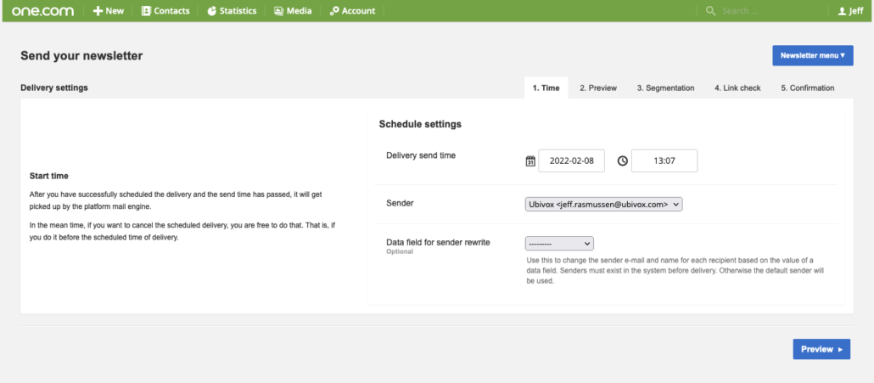Click the Jeff user profile icon
The width and height of the screenshot is (874, 383).
point(843,10)
